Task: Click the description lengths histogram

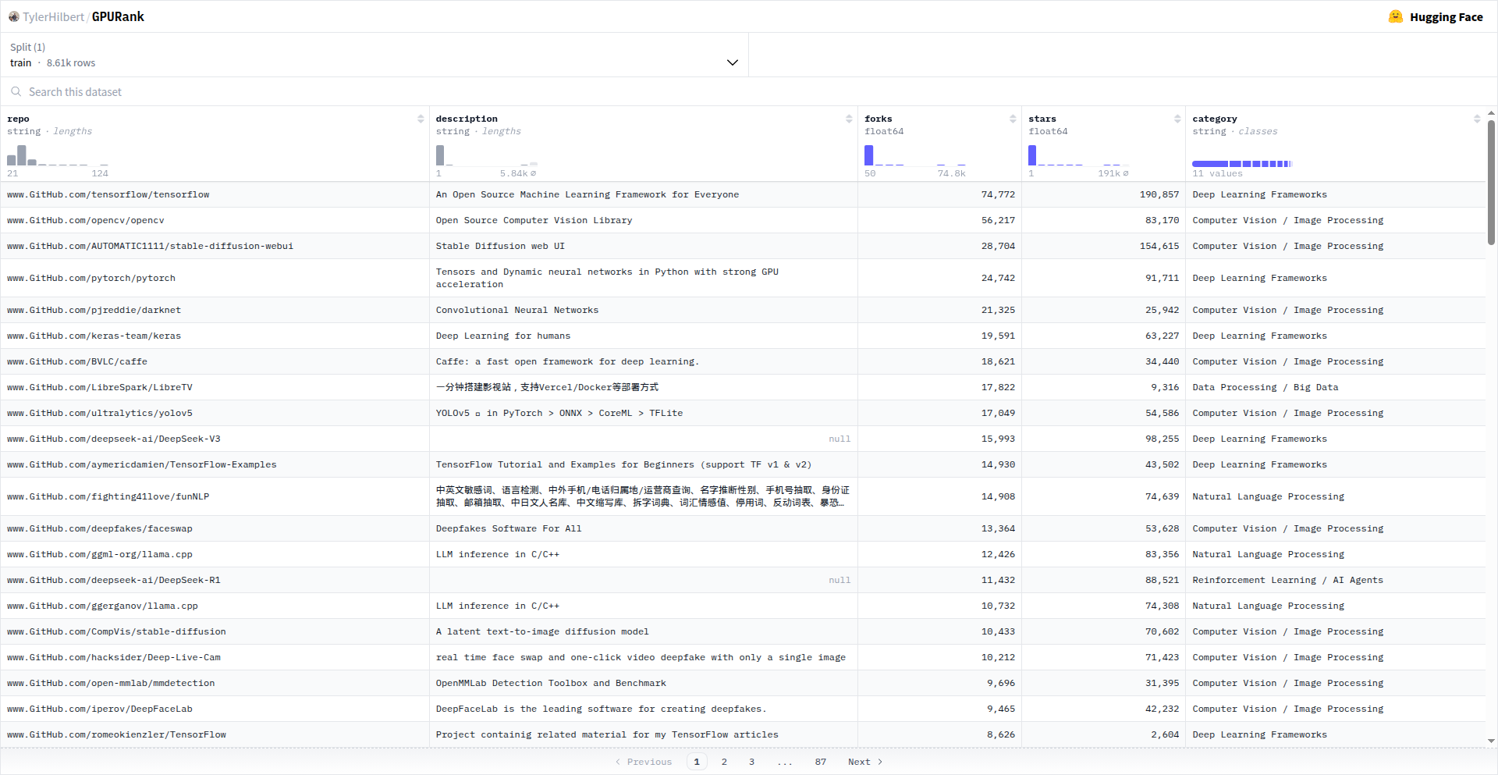Action: coord(487,155)
